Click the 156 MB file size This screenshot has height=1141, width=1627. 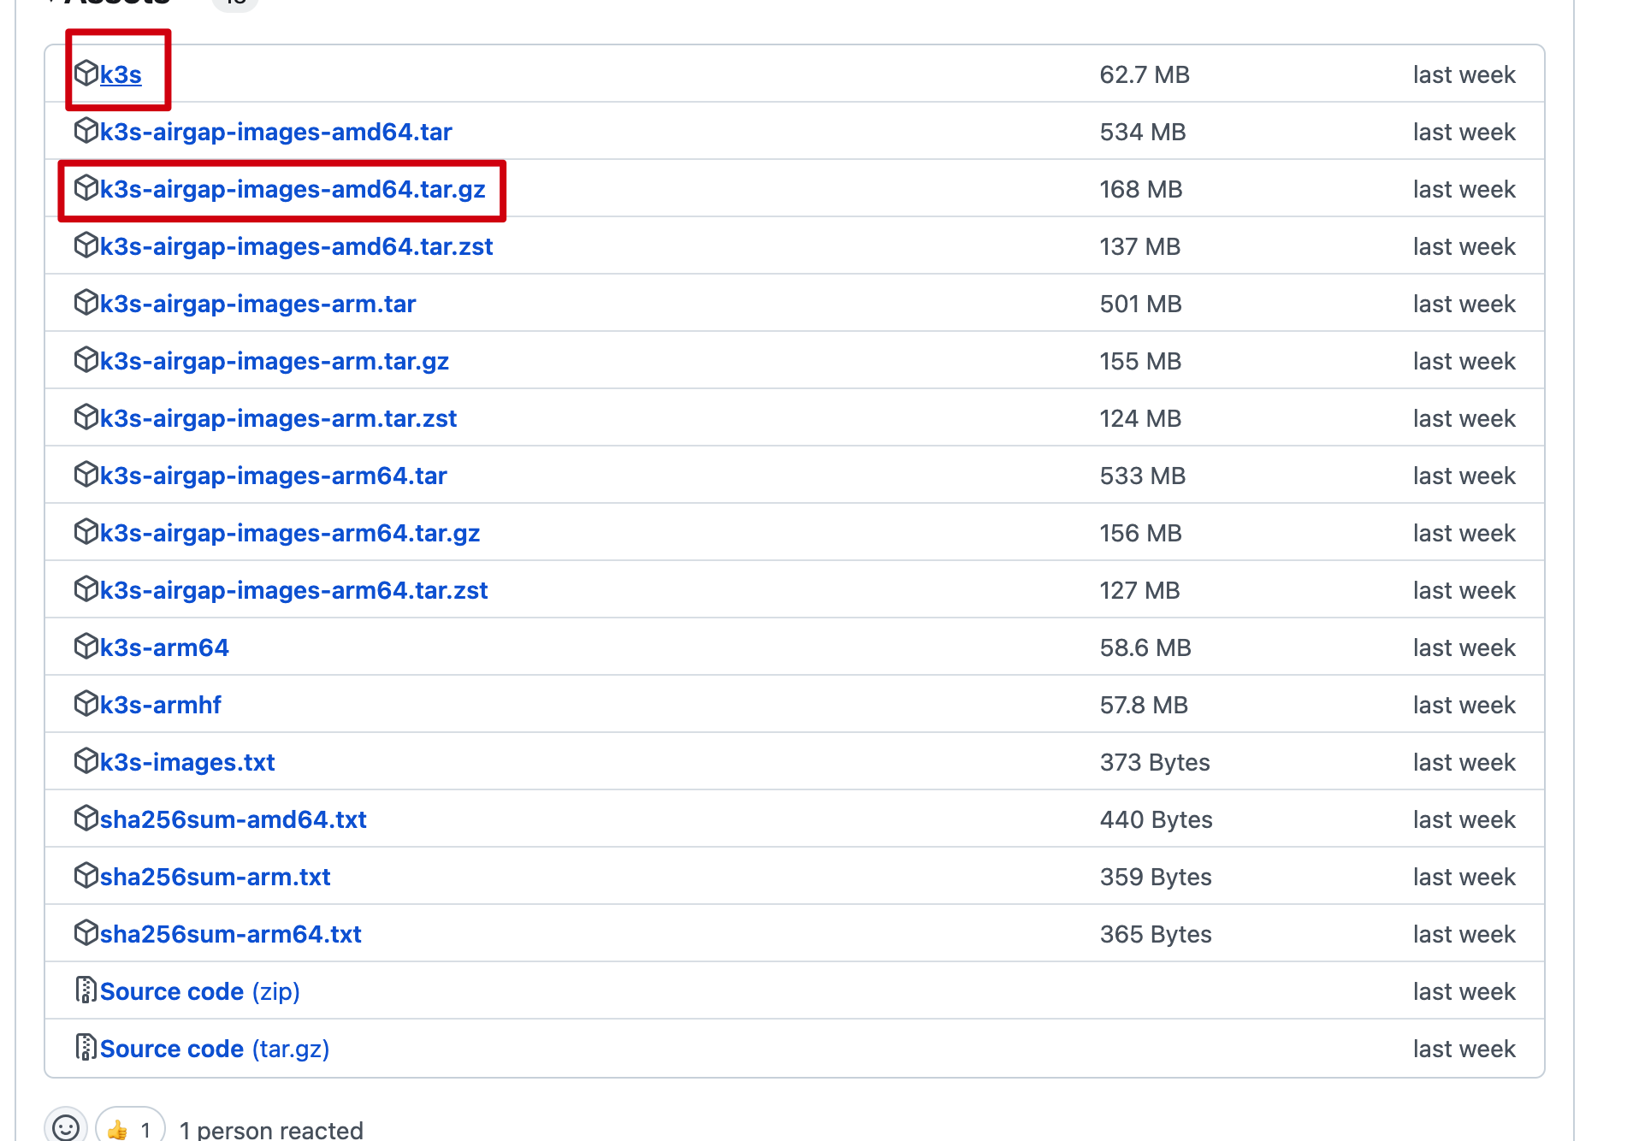click(x=1141, y=533)
